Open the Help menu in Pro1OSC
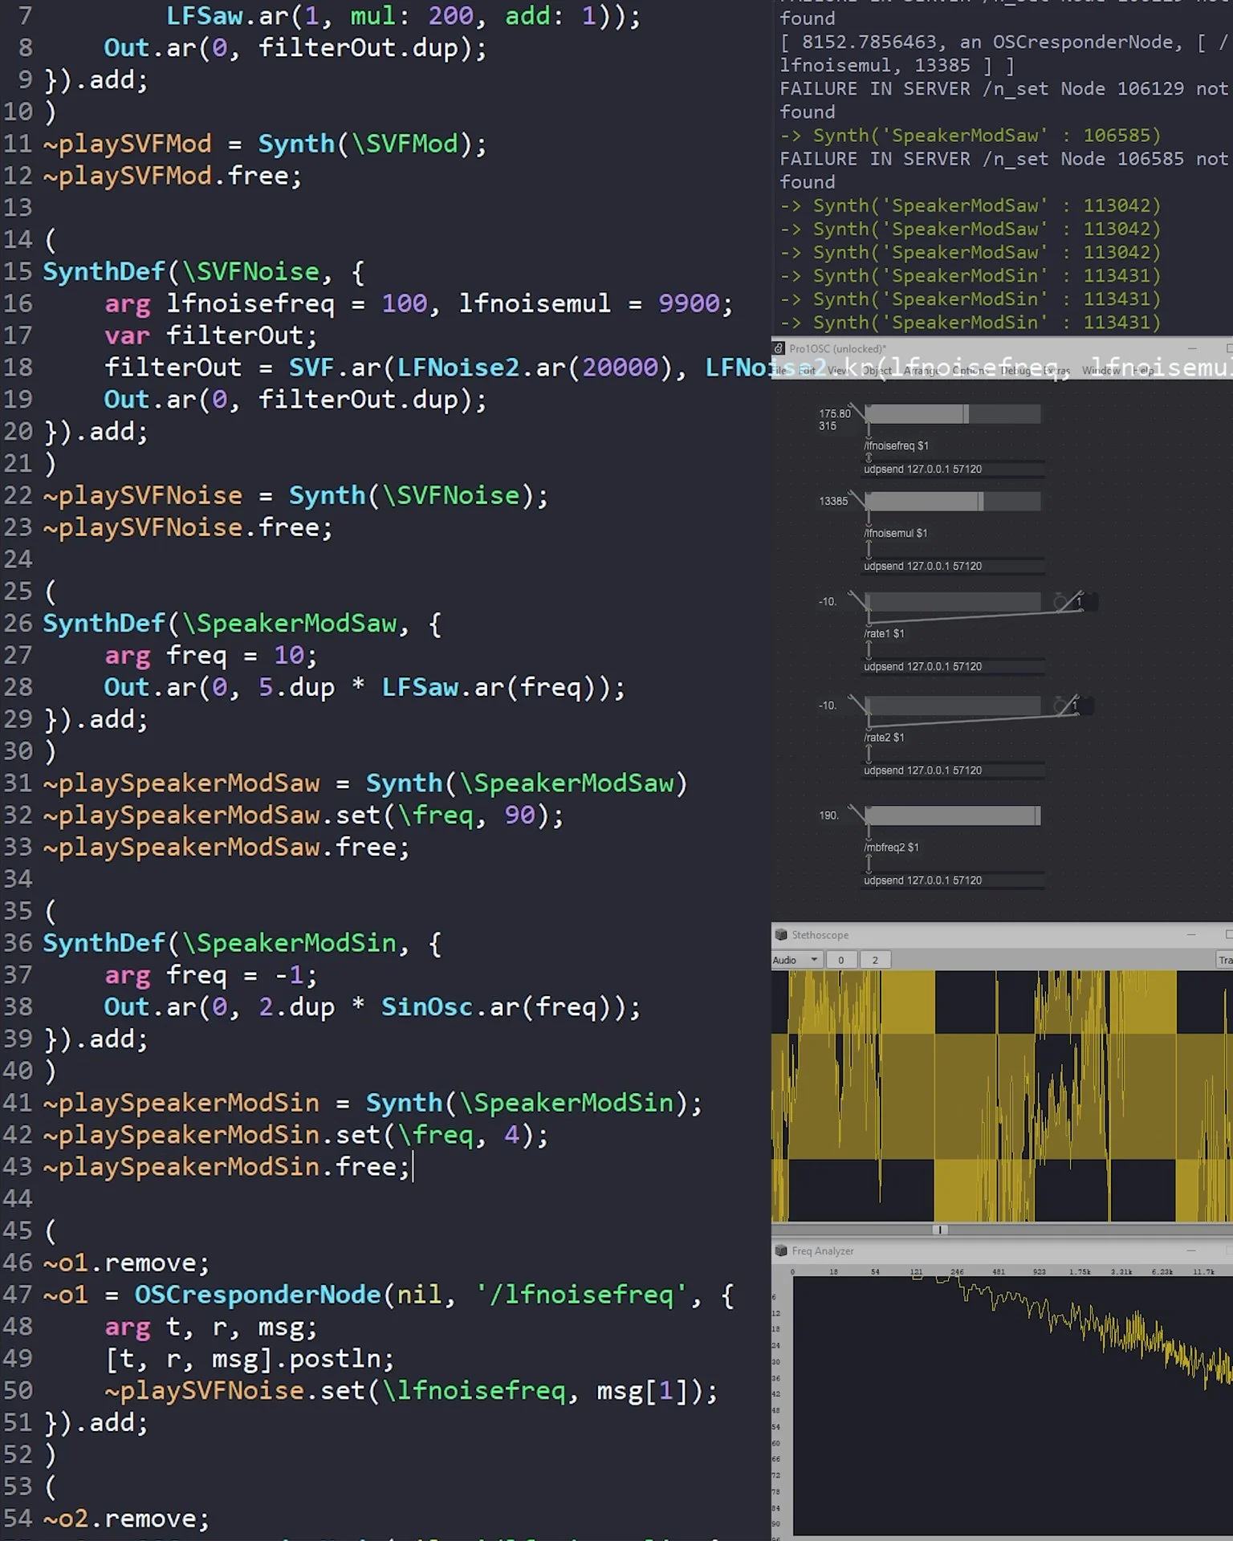The image size is (1233, 1541). [1144, 371]
